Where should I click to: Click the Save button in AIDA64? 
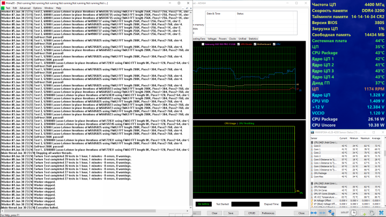click(231, 213)
